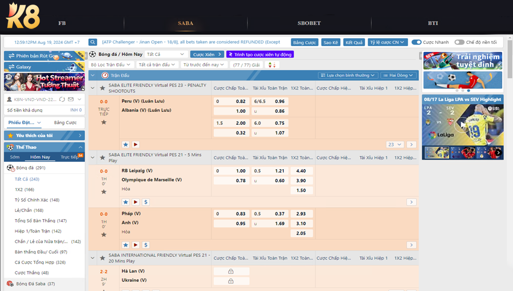The height and width of the screenshot is (291, 513).
Task: Click the Kết Quả button
Action: coord(354,42)
